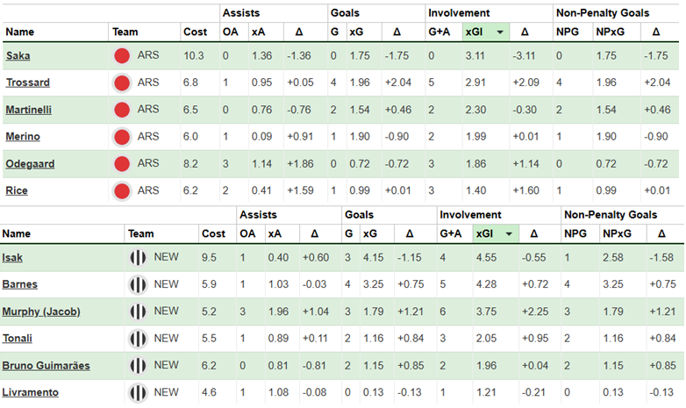Click the Cost column header in Arsenal table
The height and width of the screenshot is (408, 686).
click(195, 32)
